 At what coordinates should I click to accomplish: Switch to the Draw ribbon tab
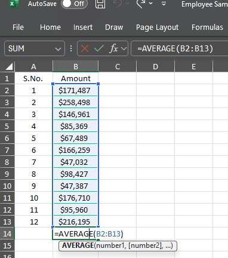114,27
